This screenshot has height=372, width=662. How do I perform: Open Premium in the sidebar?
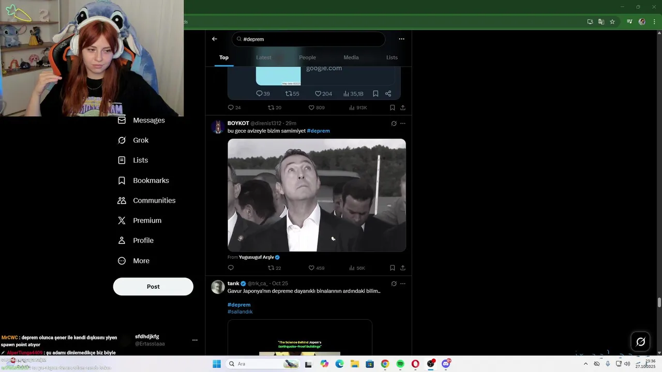coord(140,221)
